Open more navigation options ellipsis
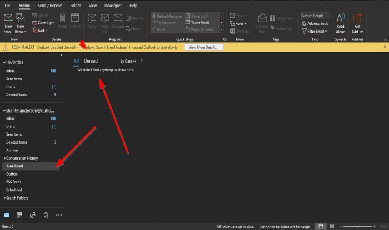This screenshot has height=230, width=389. coord(59,215)
